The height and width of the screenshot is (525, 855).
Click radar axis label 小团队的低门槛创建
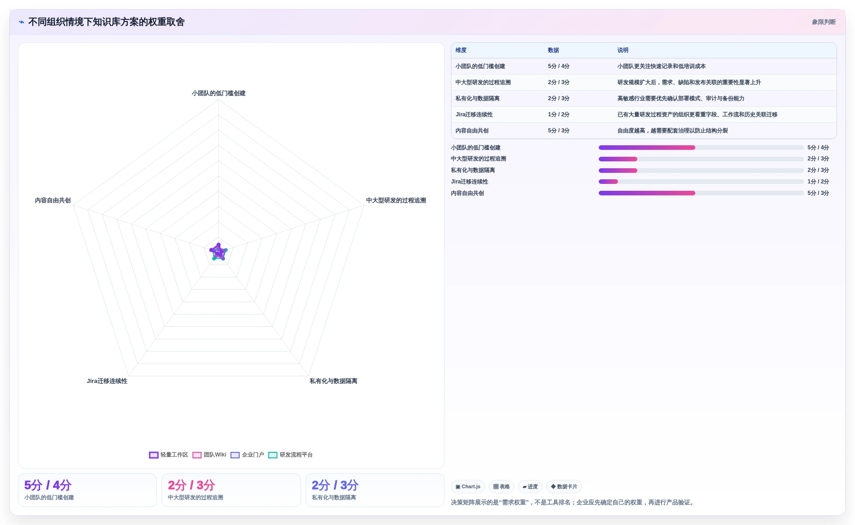(219, 93)
